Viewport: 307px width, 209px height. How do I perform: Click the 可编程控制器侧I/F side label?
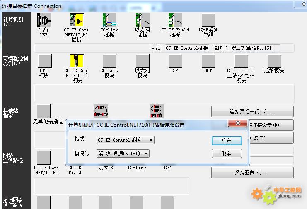(15, 60)
